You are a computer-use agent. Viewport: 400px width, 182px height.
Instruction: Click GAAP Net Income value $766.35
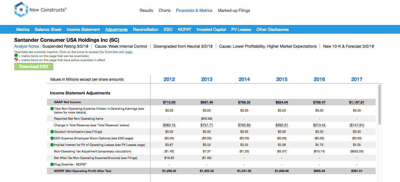click(x=244, y=102)
